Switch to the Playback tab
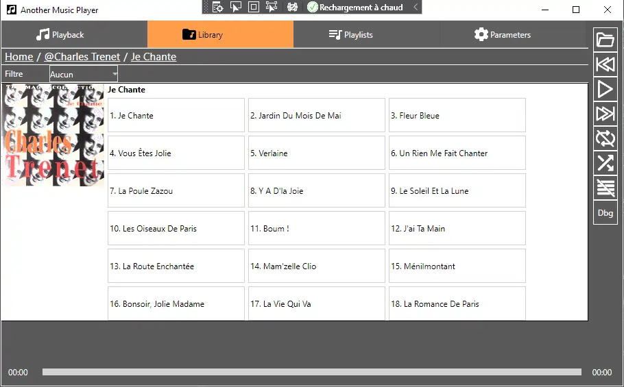This screenshot has width=624, height=387. [x=74, y=34]
